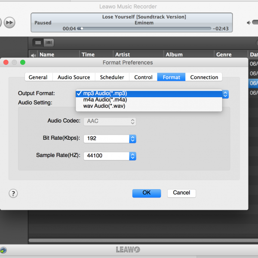This screenshot has width=258, height=258.
Task: Open the Bit Rate dropdown arrows
Action: pos(132,139)
